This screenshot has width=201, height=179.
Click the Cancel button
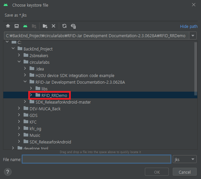(x=185, y=172)
